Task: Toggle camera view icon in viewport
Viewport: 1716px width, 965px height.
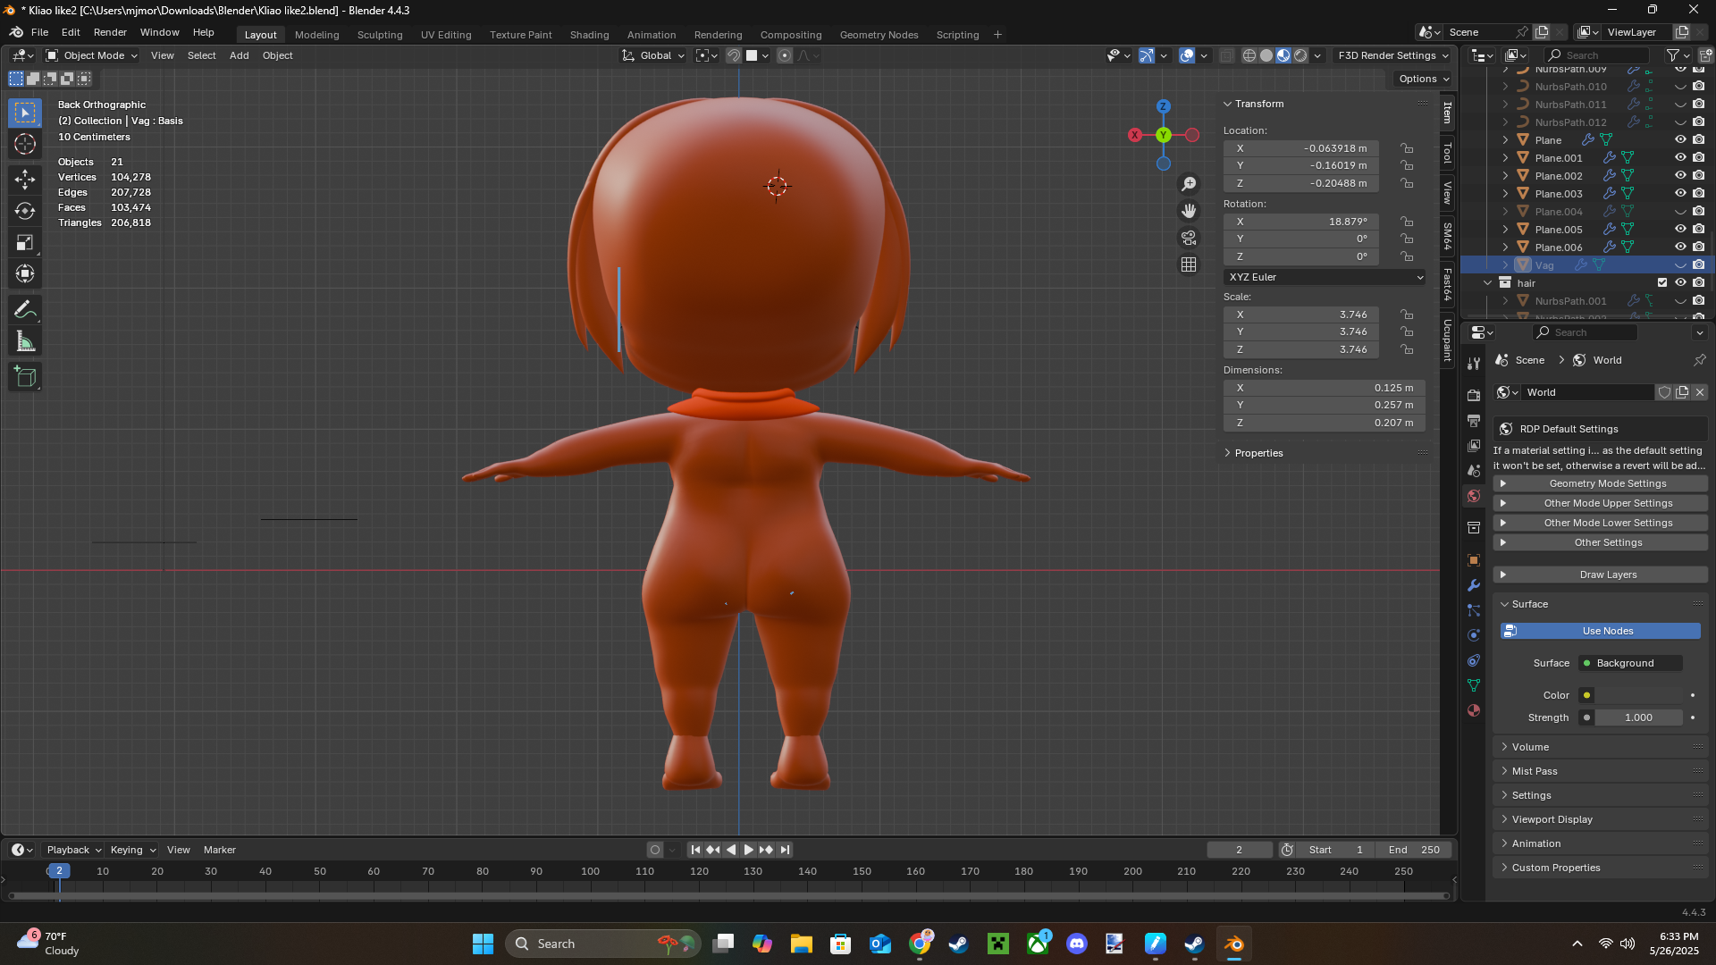Action: point(1189,238)
